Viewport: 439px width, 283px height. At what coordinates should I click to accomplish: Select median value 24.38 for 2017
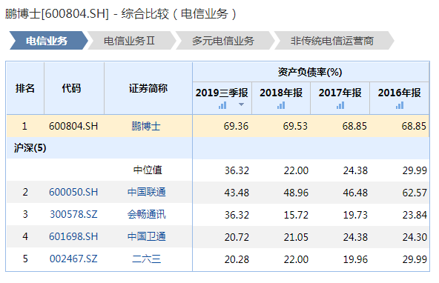coord(355,170)
